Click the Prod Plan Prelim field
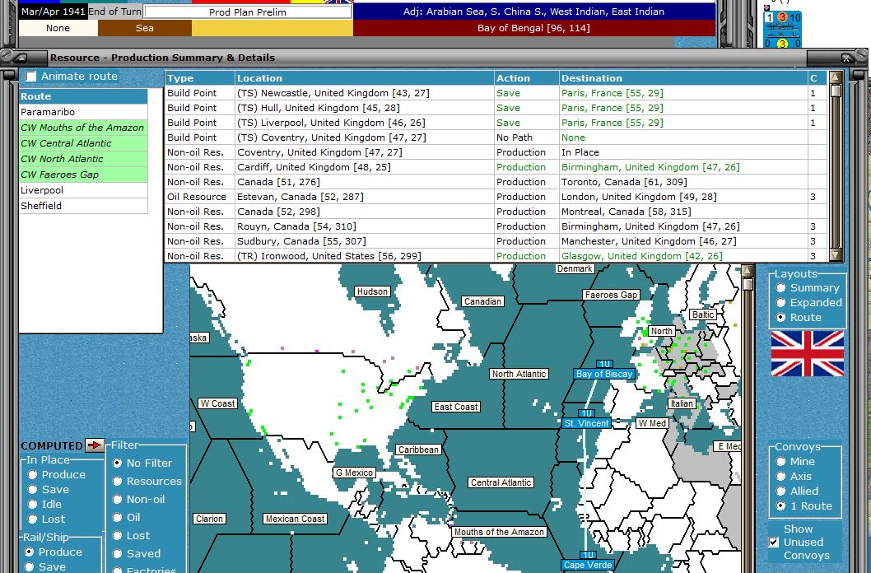This screenshot has height=573, width=871. [248, 12]
